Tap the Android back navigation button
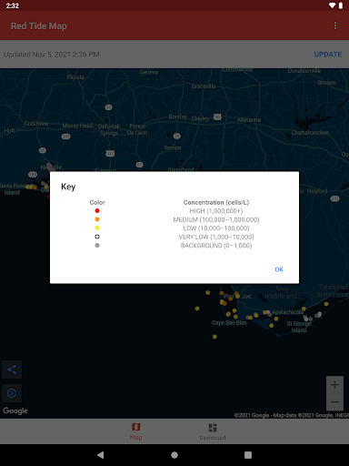This screenshot has width=349, height=466. point(101,455)
